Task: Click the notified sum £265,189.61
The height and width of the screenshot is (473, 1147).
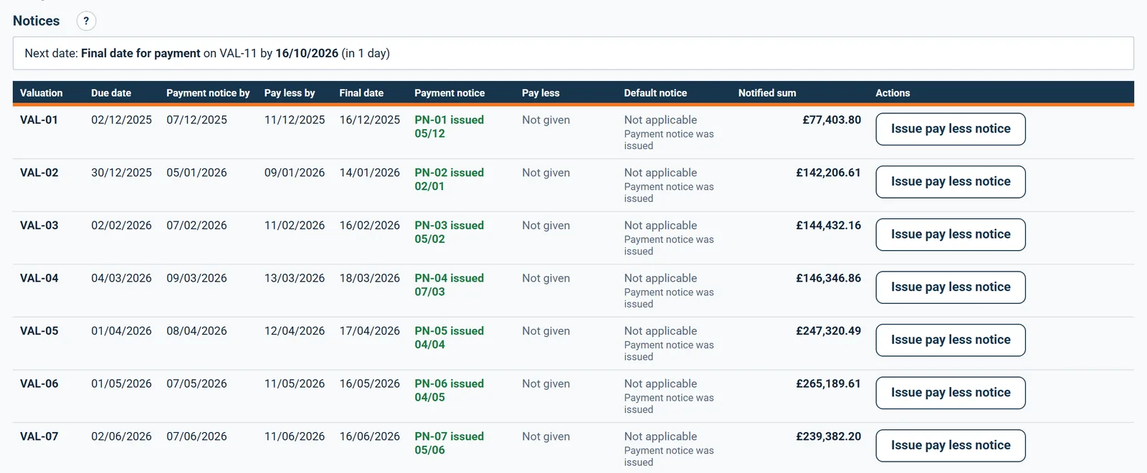Action: [829, 383]
